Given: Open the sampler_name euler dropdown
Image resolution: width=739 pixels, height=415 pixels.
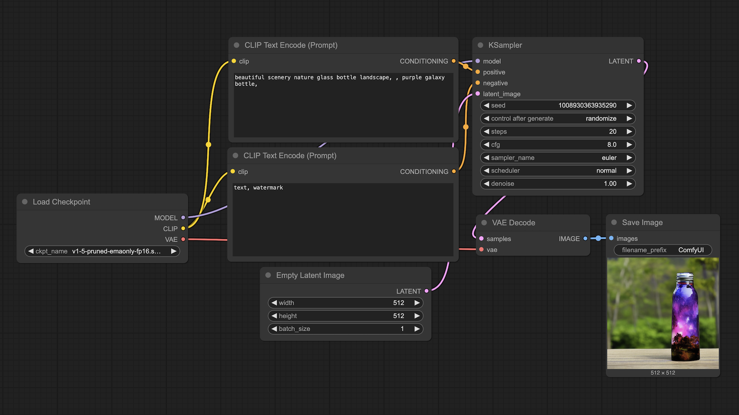Looking at the screenshot, I should point(558,158).
